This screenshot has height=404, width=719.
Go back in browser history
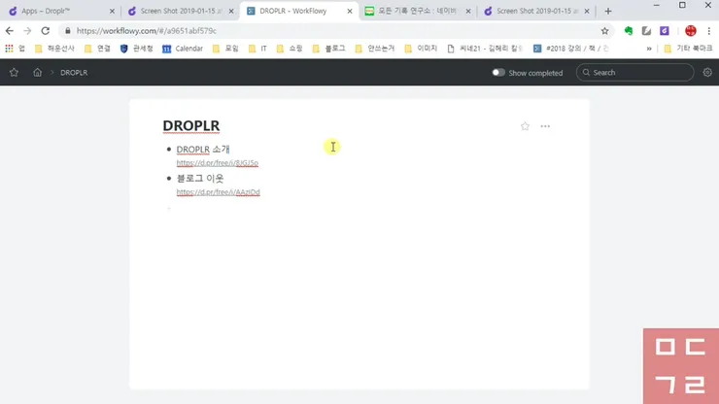(x=10, y=31)
